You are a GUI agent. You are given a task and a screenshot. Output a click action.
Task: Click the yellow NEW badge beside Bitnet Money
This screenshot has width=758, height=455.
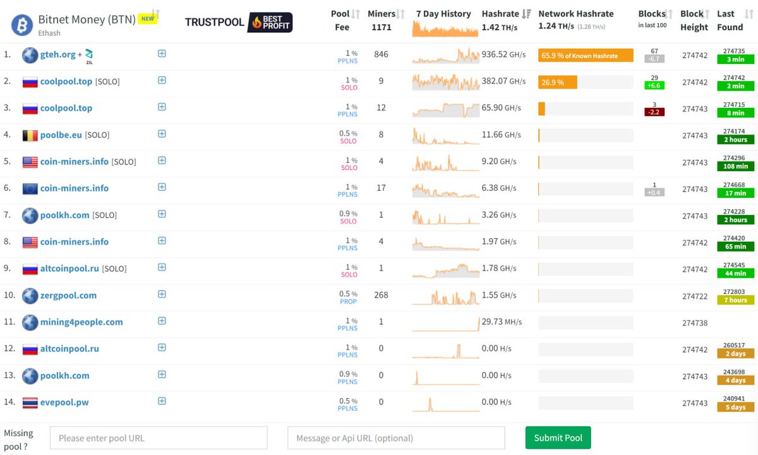[147, 18]
